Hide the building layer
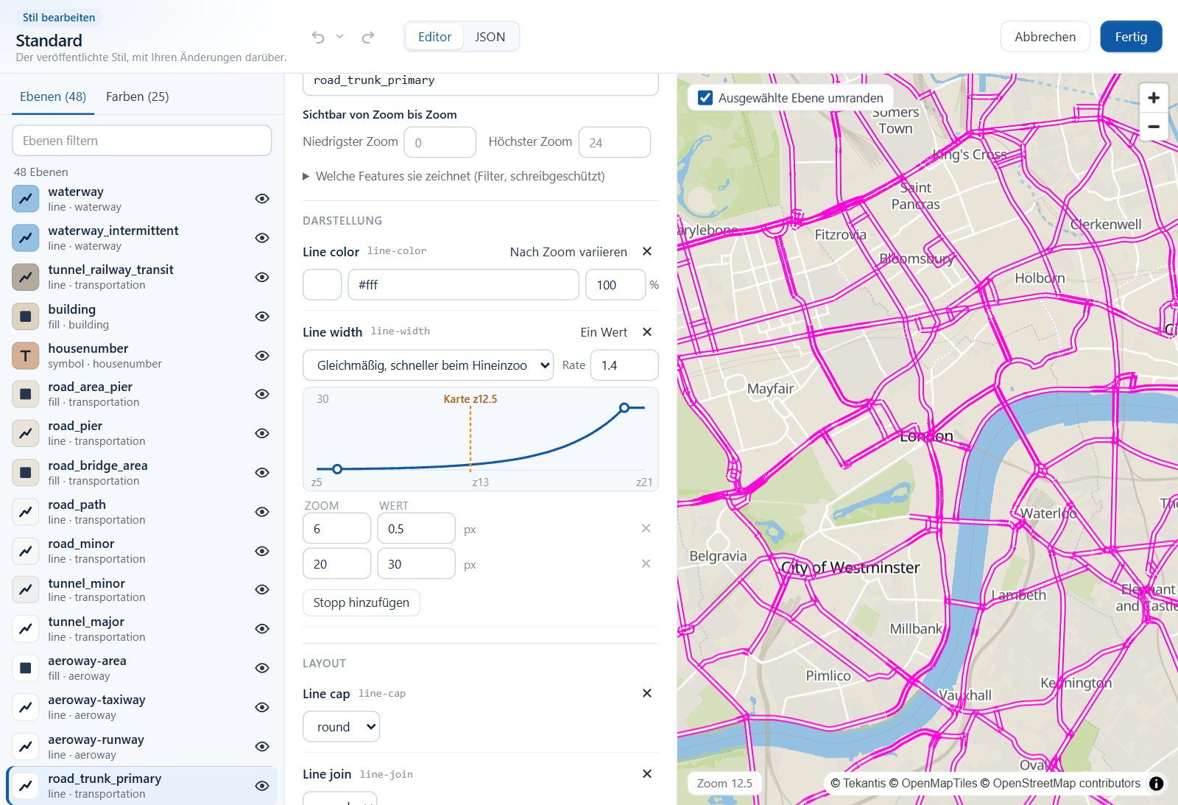The width and height of the screenshot is (1178, 805). coord(262,317)
